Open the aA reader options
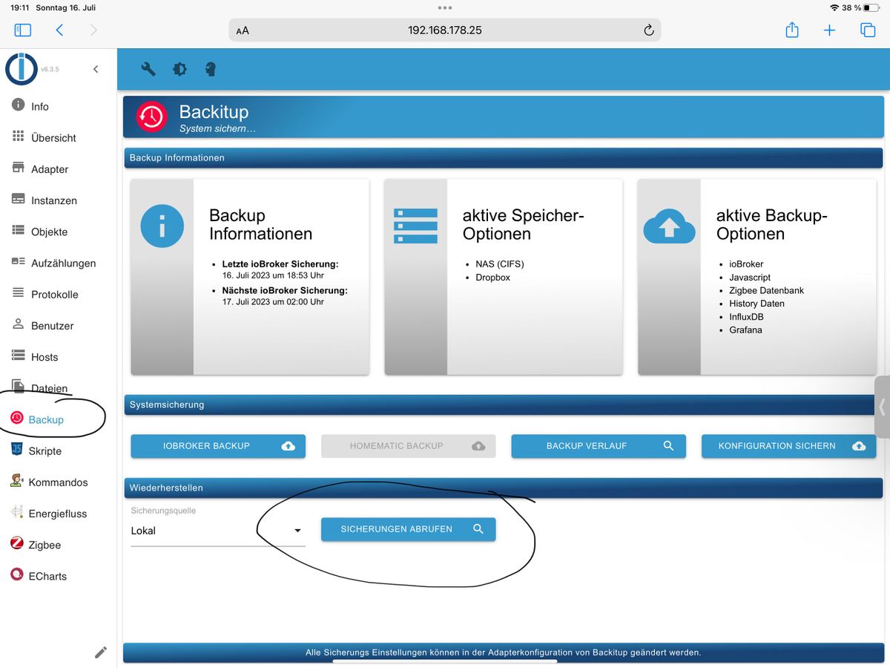Screen dimensions: 890x668 (243, 30)
